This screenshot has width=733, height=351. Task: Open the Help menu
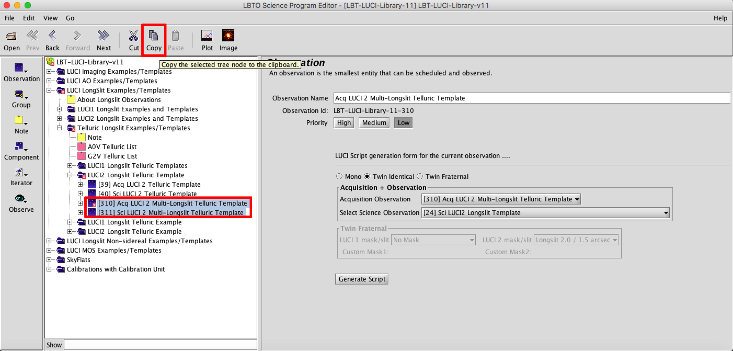720,18
